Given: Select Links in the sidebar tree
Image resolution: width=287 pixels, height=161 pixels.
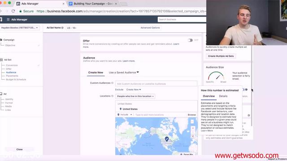Looking at the screenshot, I should pyautogui.click(x=8, y=110).
